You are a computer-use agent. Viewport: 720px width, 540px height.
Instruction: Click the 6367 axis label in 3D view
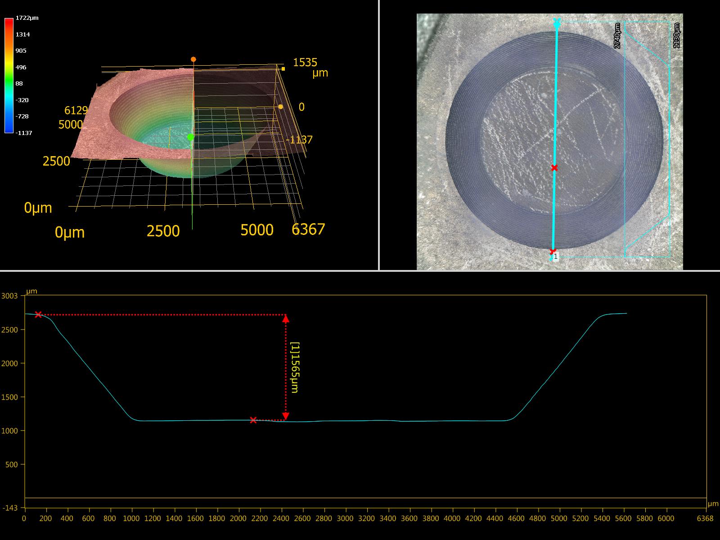(308, 229)
